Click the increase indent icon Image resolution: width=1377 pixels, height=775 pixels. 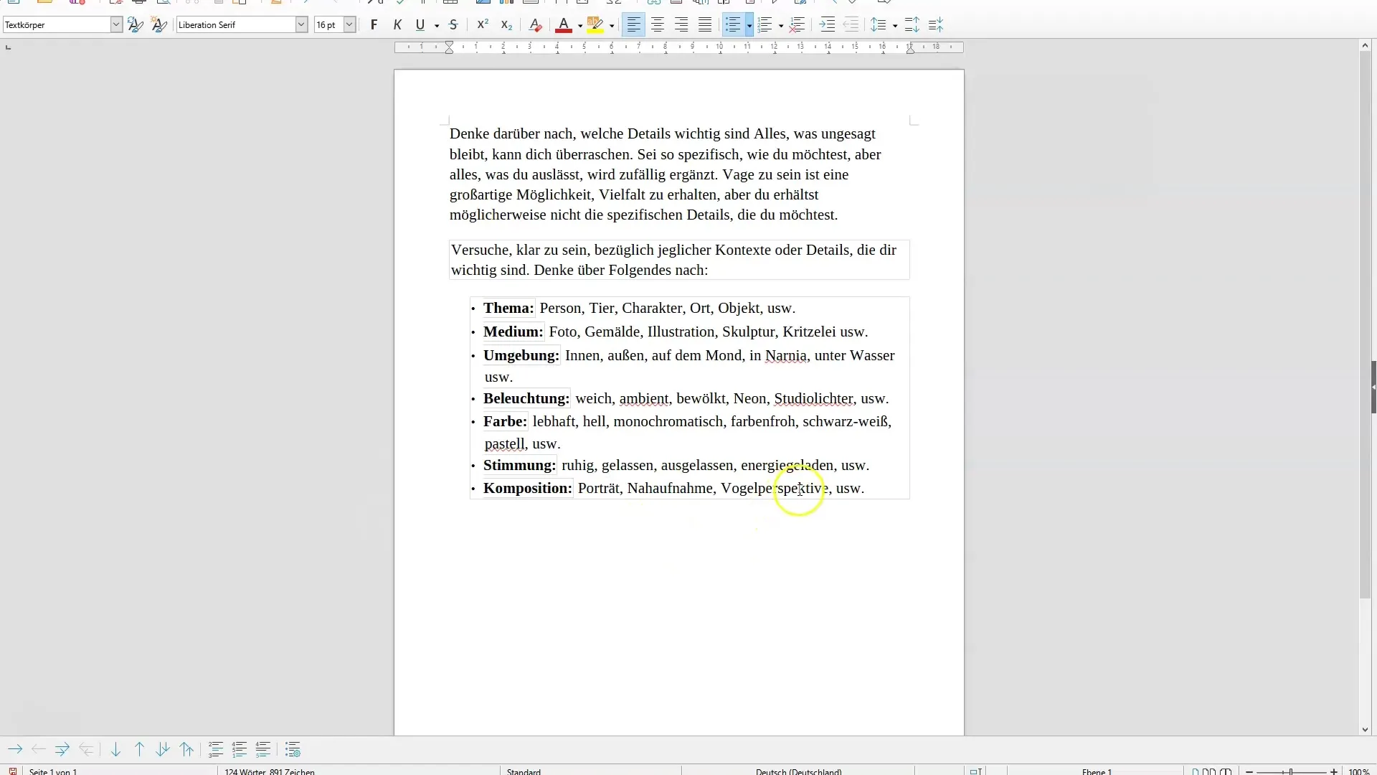[x=824, y=24]
